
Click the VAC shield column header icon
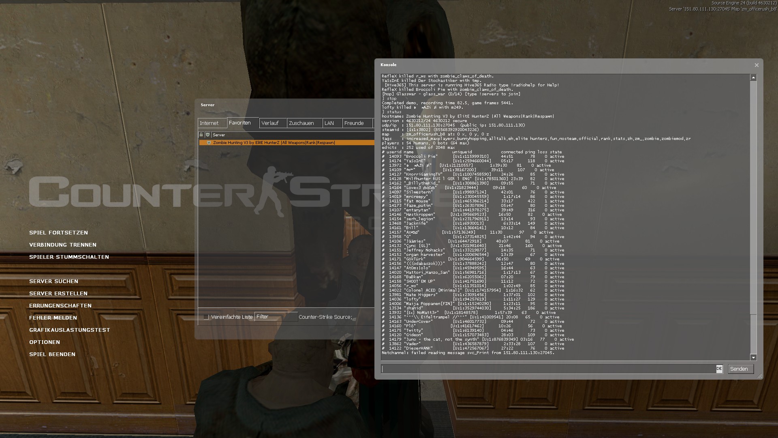click(207, 135)
